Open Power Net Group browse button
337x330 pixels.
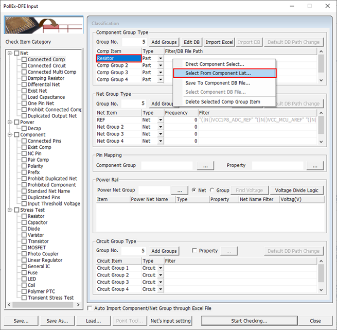click(x=180, y=190)
